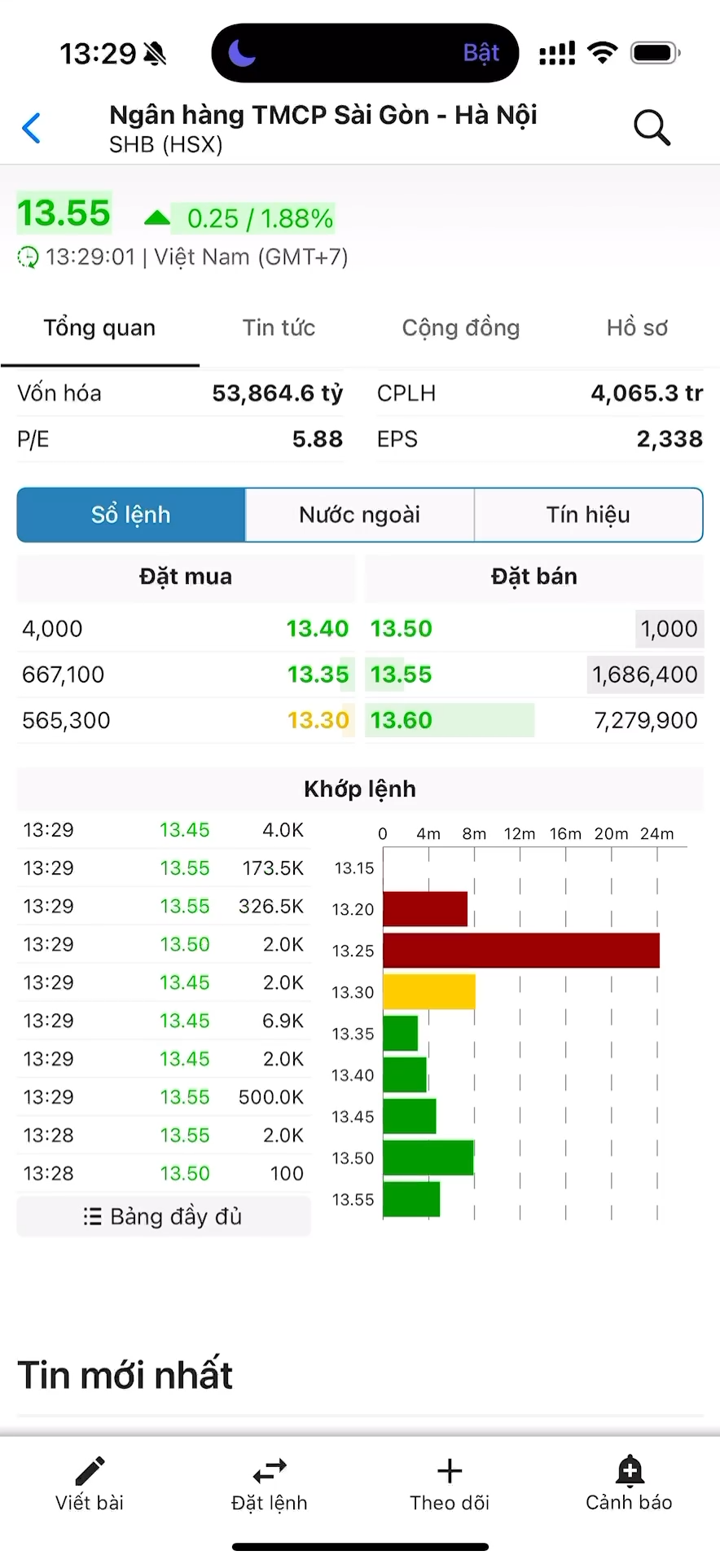Tap the ask volume 1,000

[669, 629]
